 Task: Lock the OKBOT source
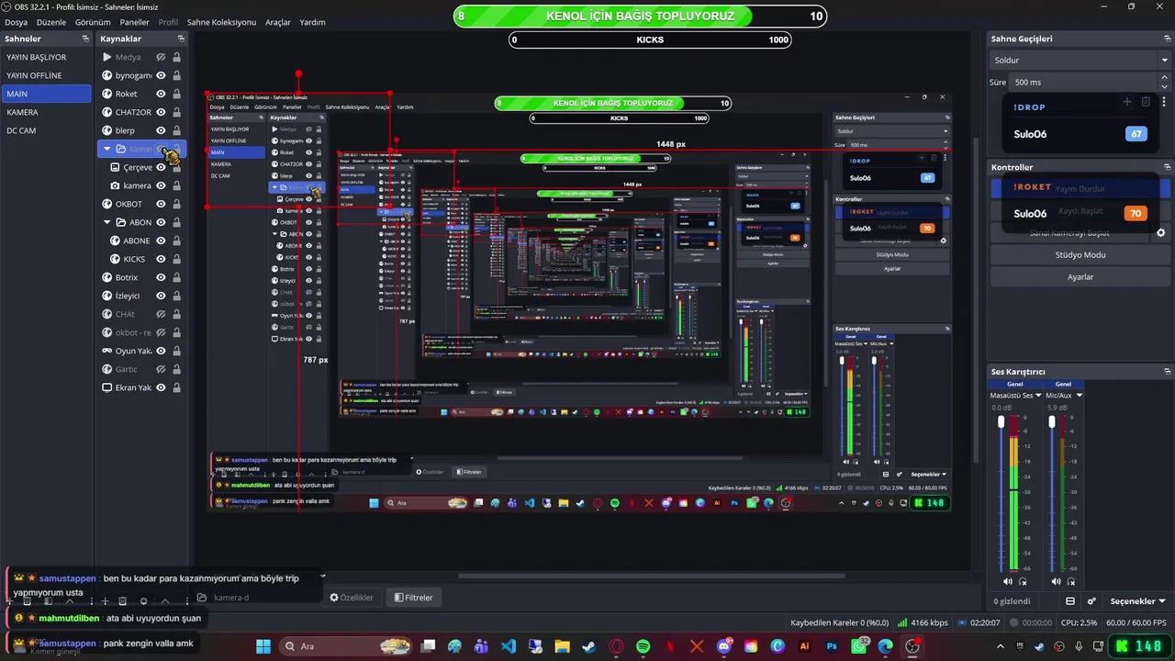(176, 204)
